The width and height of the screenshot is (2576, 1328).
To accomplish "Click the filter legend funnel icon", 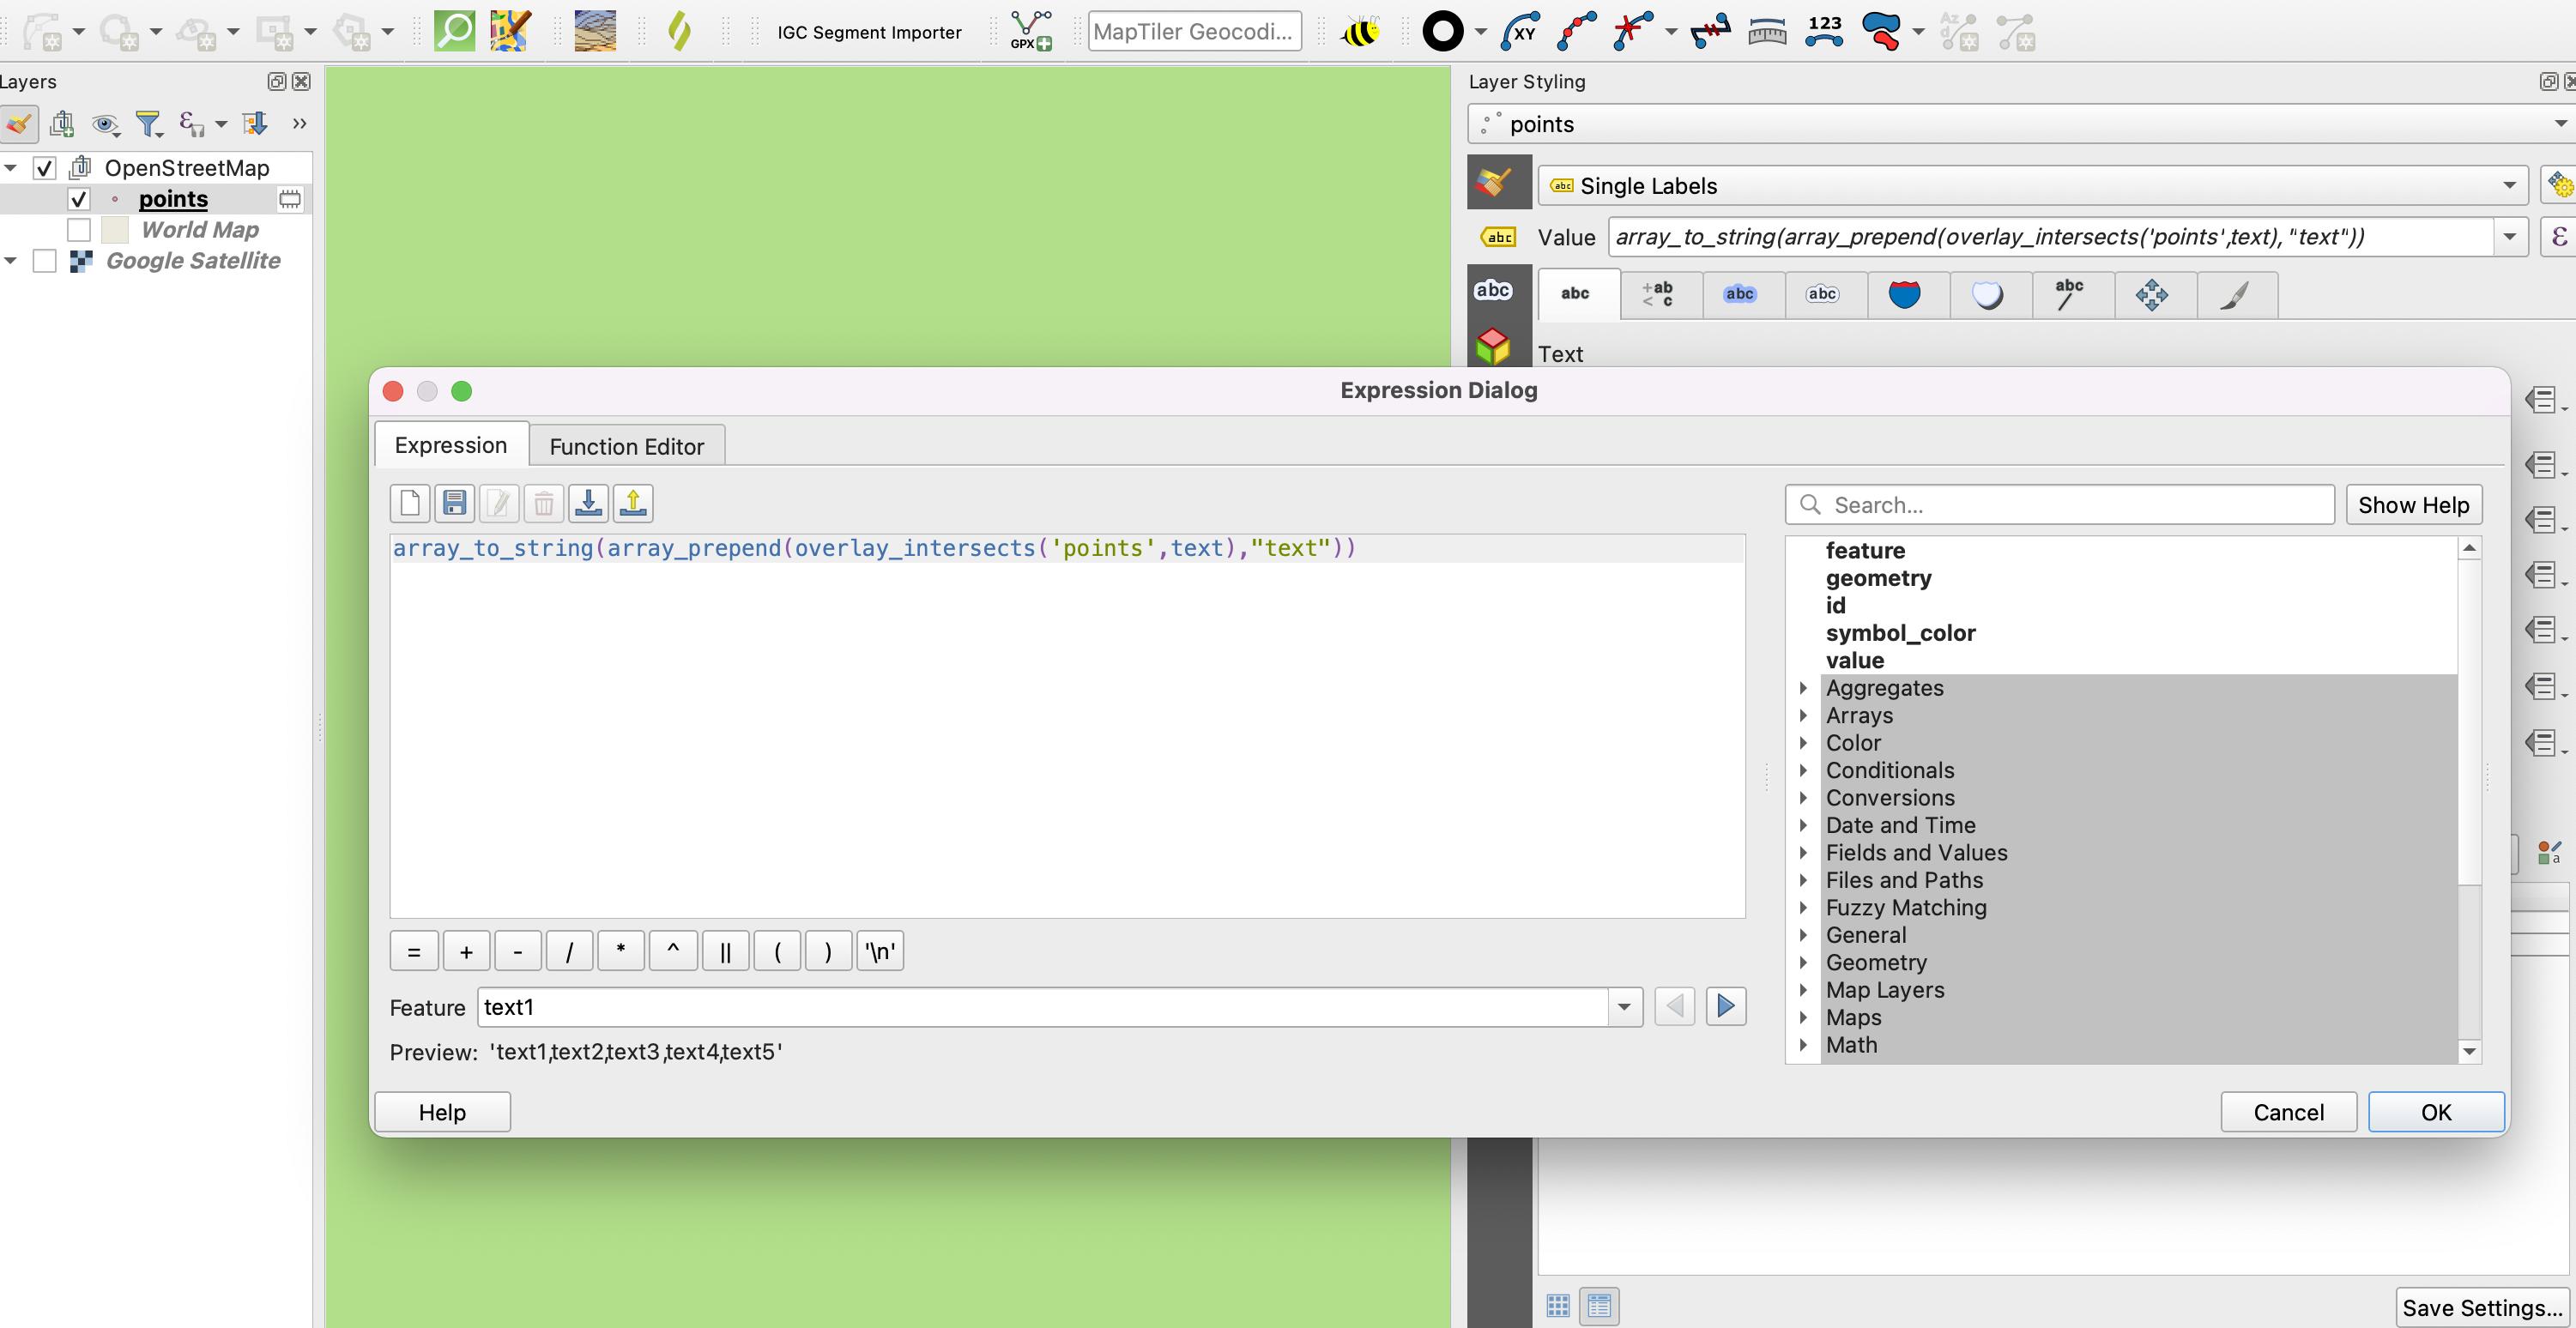I will pos(149,124).
